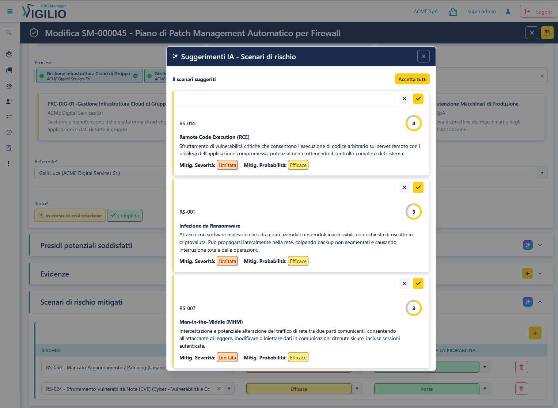Viewport: 558px width, 408px height.
Task: Click the company building icon in header
Action: click(453, 12)
